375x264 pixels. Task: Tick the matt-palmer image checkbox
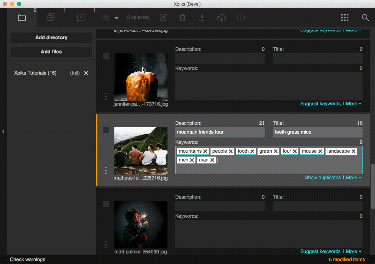[x=106, y=204]
